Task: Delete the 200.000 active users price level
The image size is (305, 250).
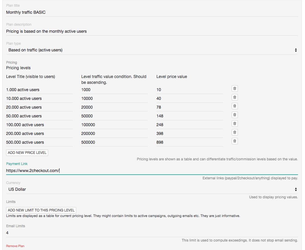Action: point(235,132)
